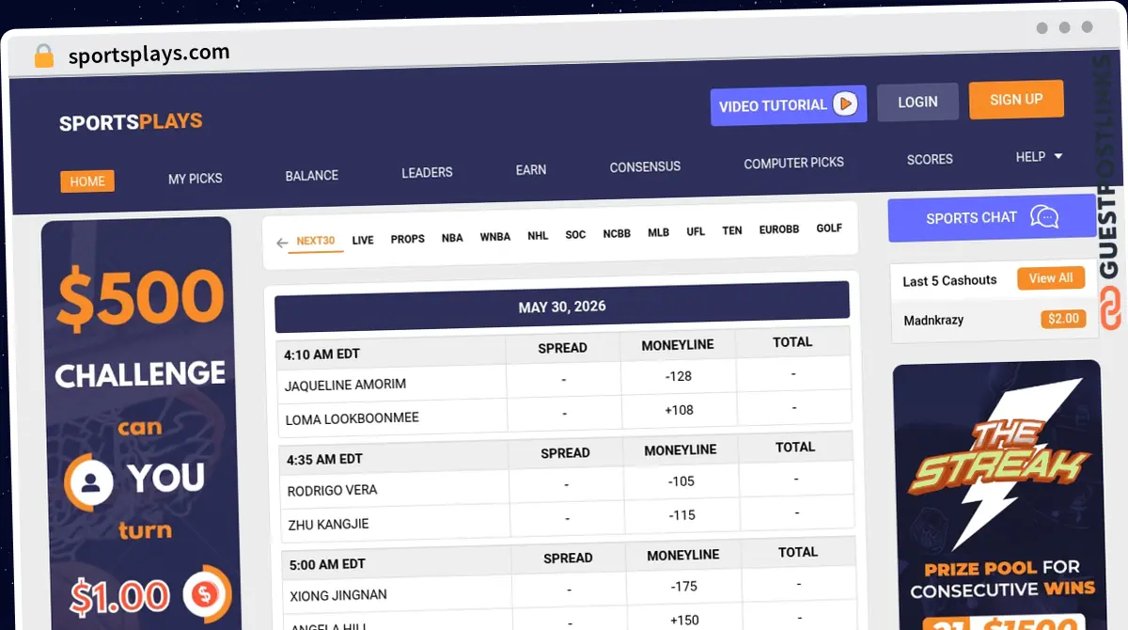Pick Zhu Kangjie moneyline -115
Image resolution: width=1128 pixels, height=630 pixels.
[681, 515]
